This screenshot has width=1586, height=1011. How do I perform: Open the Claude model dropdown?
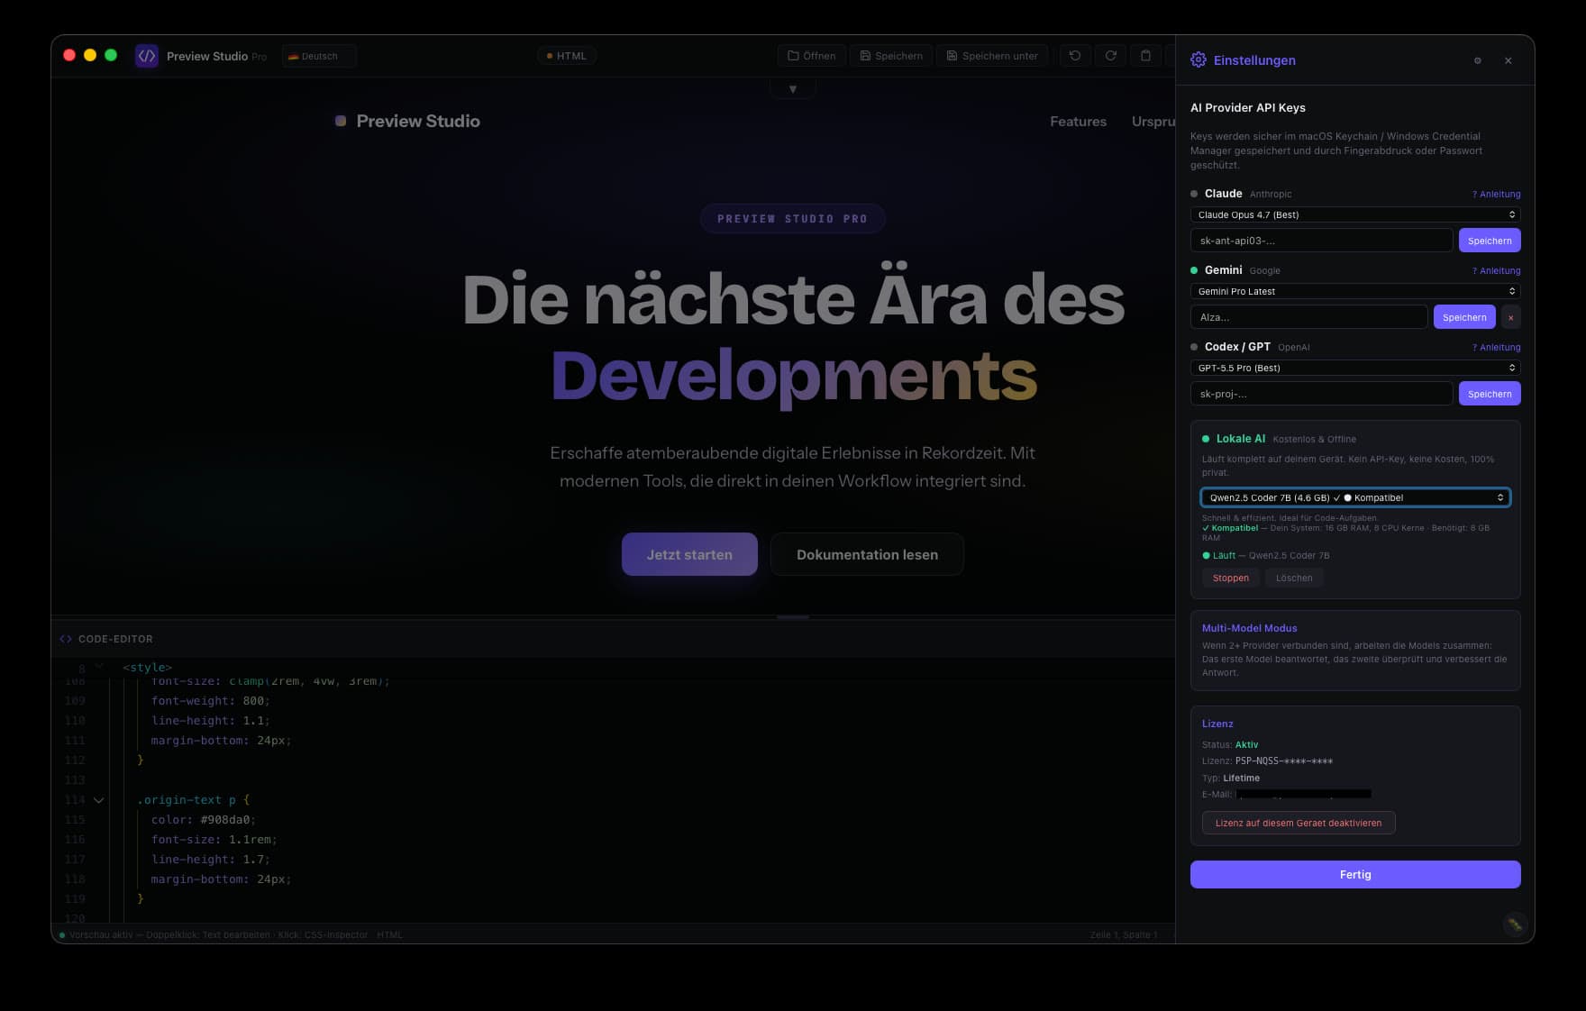pyautogui.click(x=1355, y=214)
